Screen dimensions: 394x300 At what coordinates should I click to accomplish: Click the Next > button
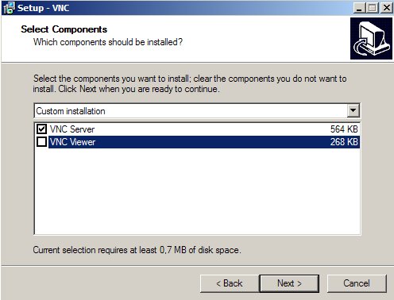[289, 283]
